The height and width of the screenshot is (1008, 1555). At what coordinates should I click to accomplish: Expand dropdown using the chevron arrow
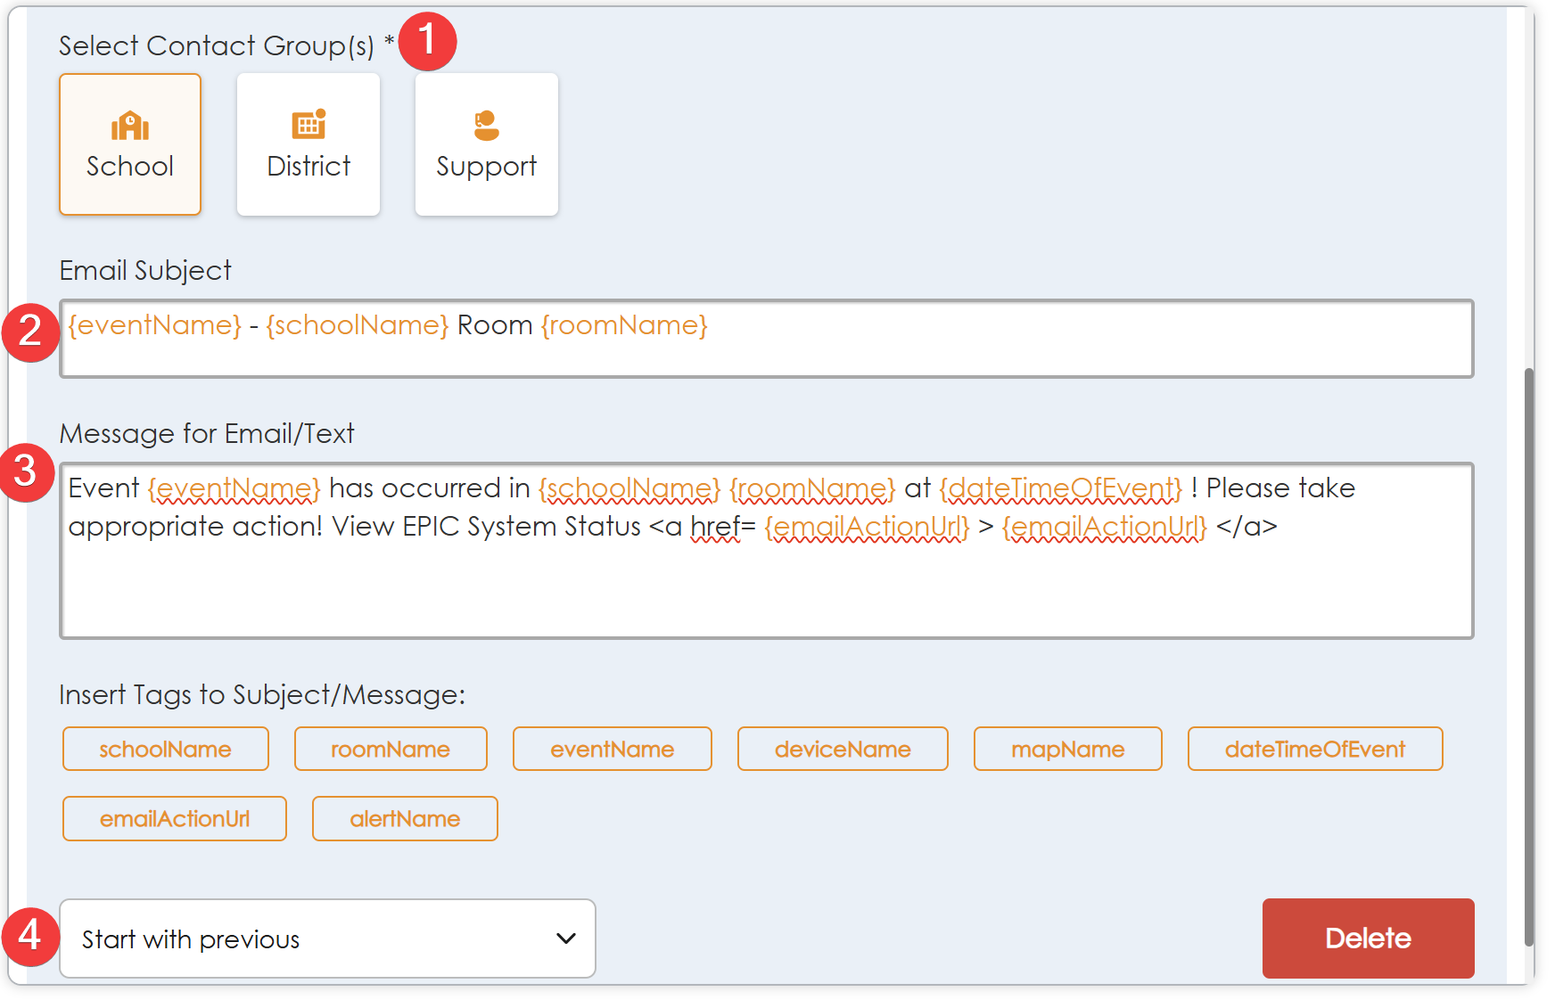[x=565, y=938]
